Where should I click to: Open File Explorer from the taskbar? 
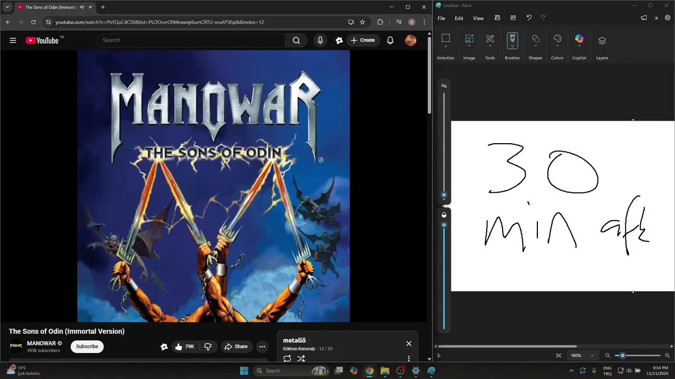click(385, 371)
